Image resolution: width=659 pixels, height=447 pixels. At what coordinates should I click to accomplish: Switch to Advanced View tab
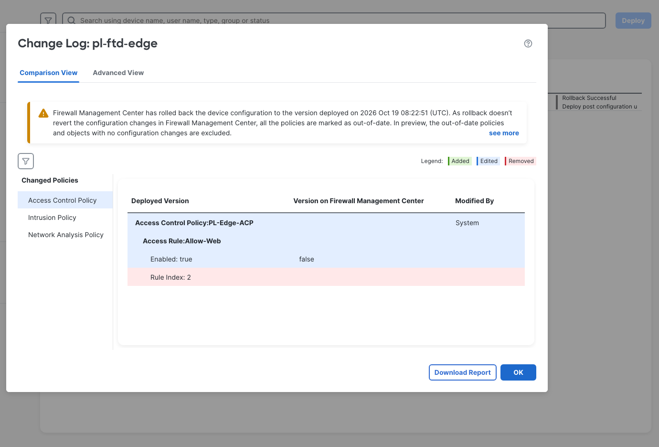point(118,73)
